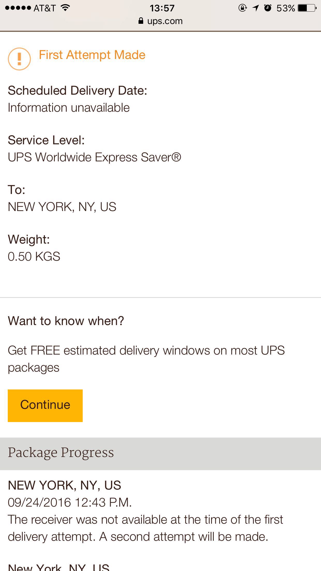Tap the Package Progress section header
Image resolution: width=321 pixels, height=571 pixels.
[x=160, y=454]
